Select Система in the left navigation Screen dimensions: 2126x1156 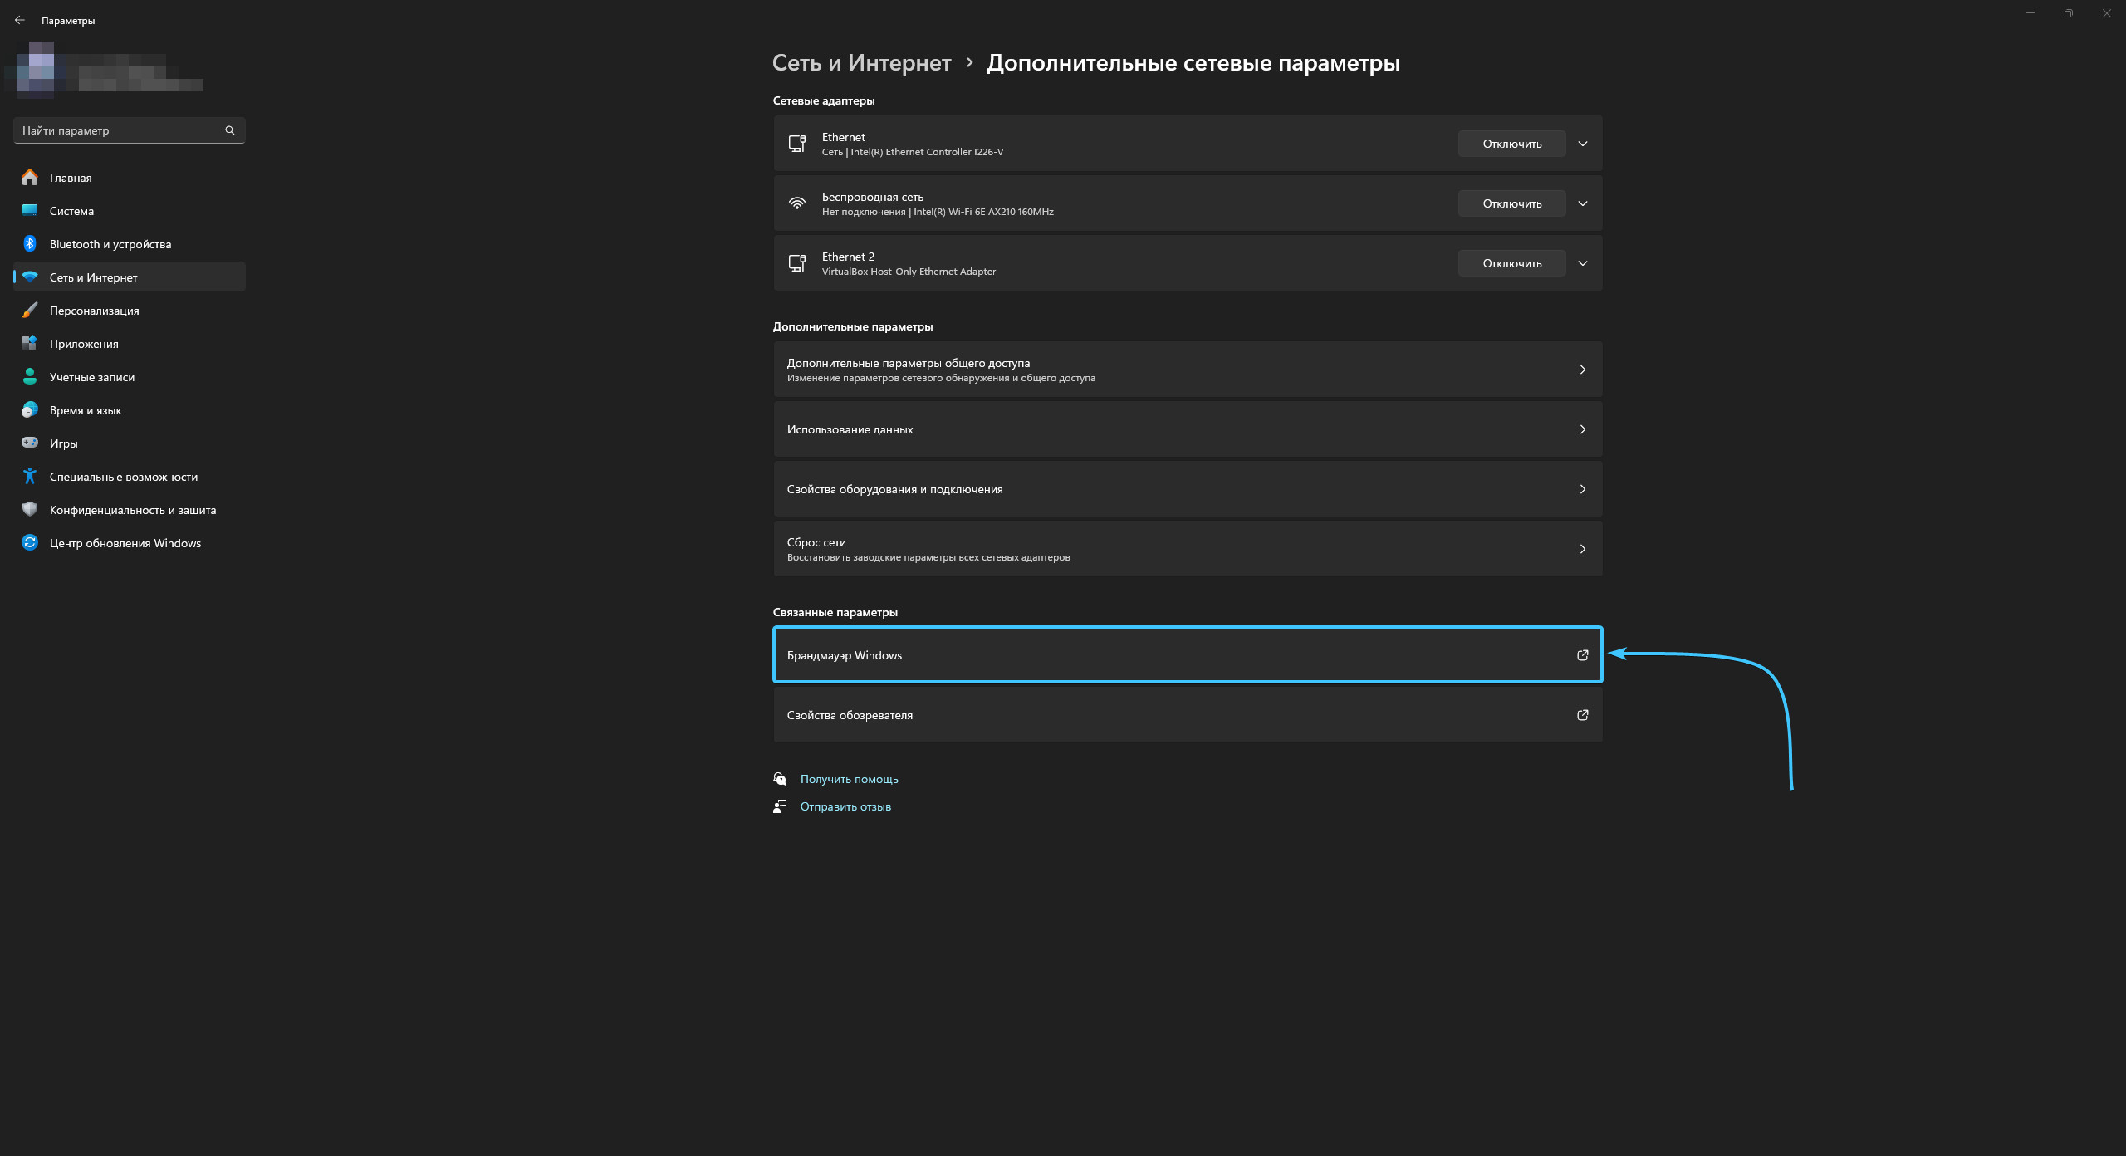click(x=71, y=211)
